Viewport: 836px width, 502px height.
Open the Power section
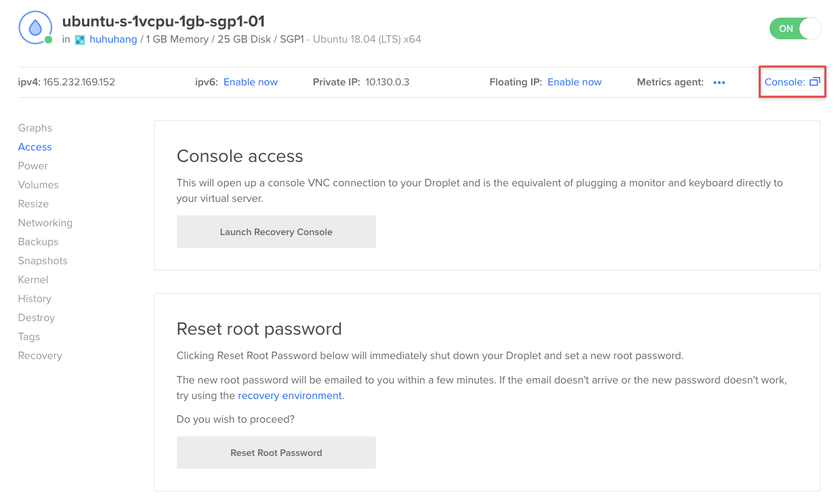click(x=33, y=166)
